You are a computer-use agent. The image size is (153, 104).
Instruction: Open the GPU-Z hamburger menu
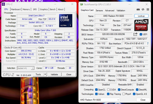tap(148, 9)
